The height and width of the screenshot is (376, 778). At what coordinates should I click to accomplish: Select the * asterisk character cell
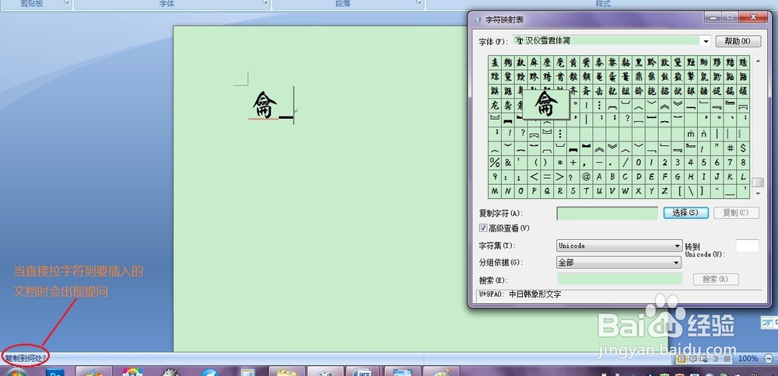point(560,162)
